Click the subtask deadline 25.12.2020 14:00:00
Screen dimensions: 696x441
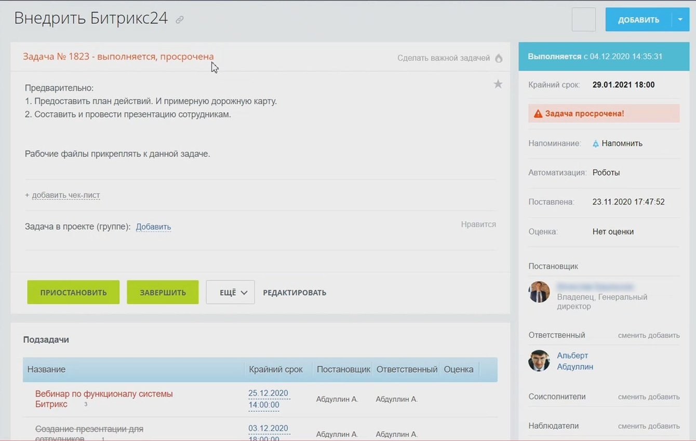point(269,399)
